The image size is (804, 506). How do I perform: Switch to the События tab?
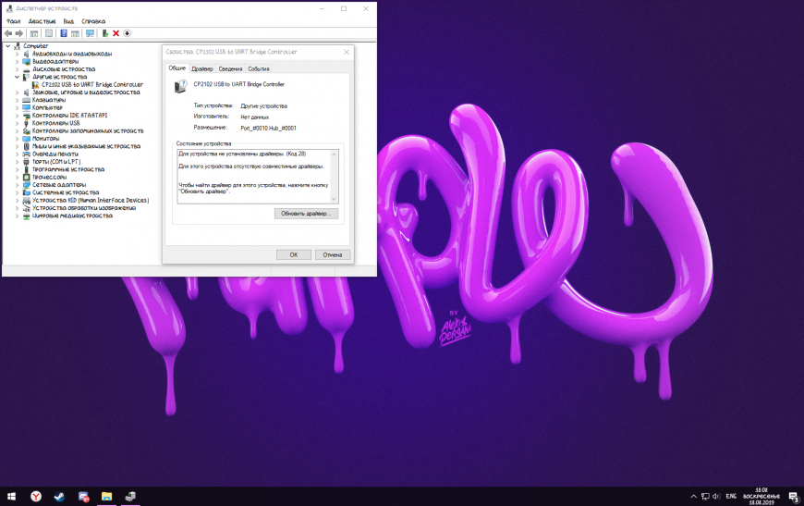tap(259, 68)
